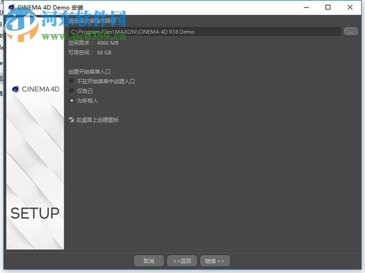Click the 可用空间 68 GB text
The width and height of the screenshot is (365, 273).
(89, 52)
